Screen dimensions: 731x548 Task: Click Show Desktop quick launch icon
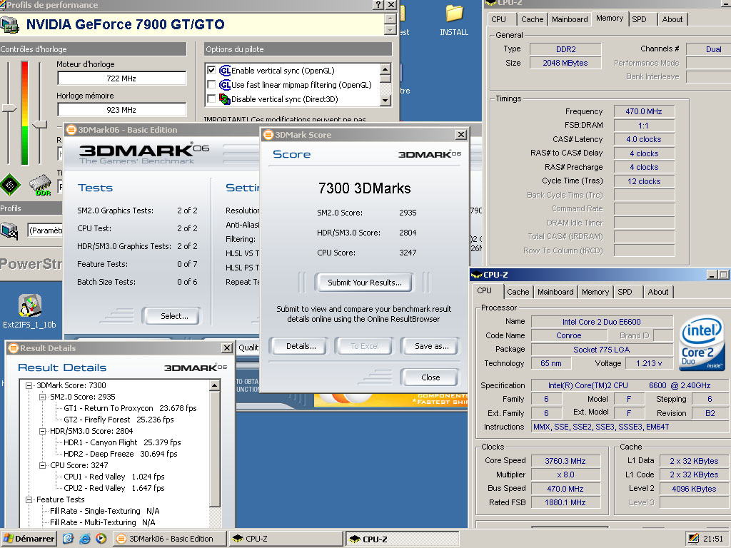68,539
